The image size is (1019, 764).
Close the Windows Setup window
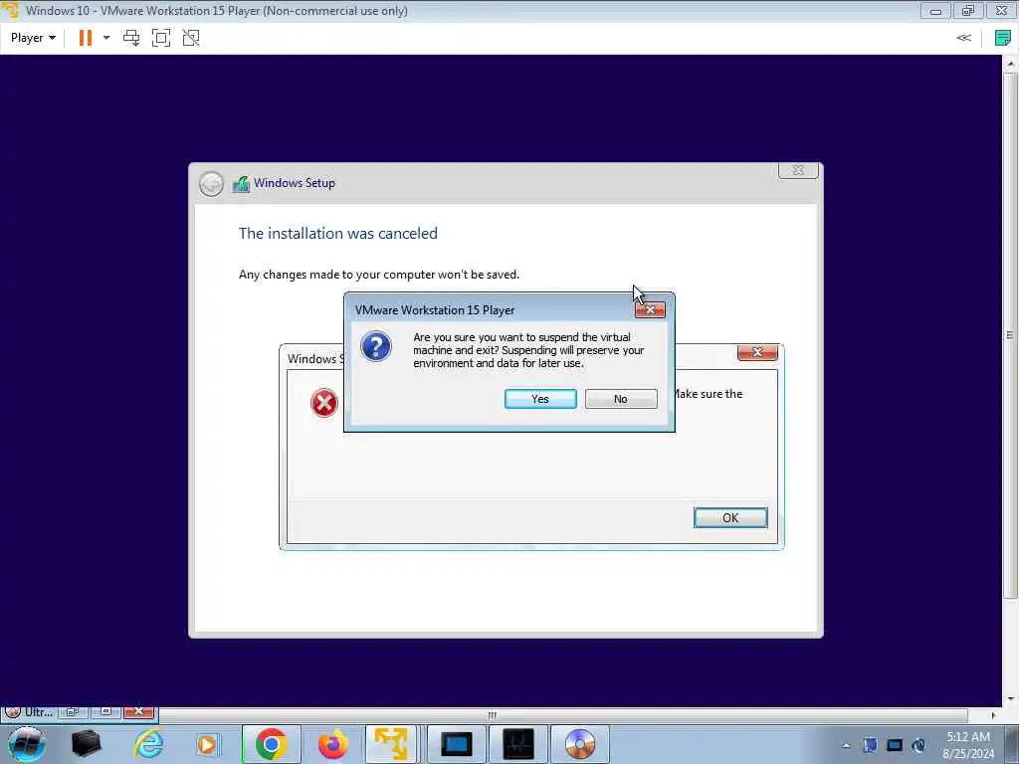pos(798,170)
